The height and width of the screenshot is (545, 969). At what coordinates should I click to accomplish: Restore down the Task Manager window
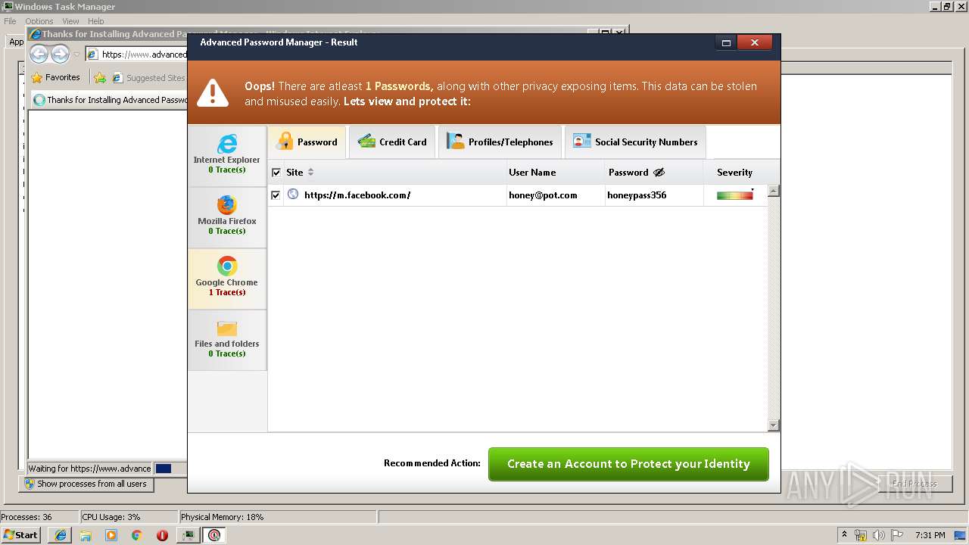pos(947,7)
